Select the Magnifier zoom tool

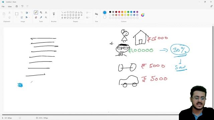[x=46, y=17]
